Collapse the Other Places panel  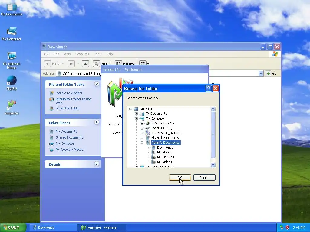tap(97, 122)
